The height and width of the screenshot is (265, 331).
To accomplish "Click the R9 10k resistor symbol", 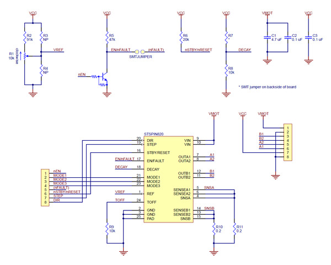I will [x=107, y=229].
